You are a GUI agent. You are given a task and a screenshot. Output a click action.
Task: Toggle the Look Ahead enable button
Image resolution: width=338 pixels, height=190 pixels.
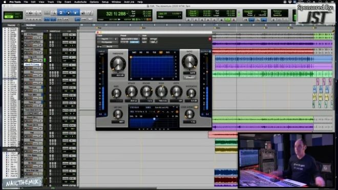pos(196,107)
